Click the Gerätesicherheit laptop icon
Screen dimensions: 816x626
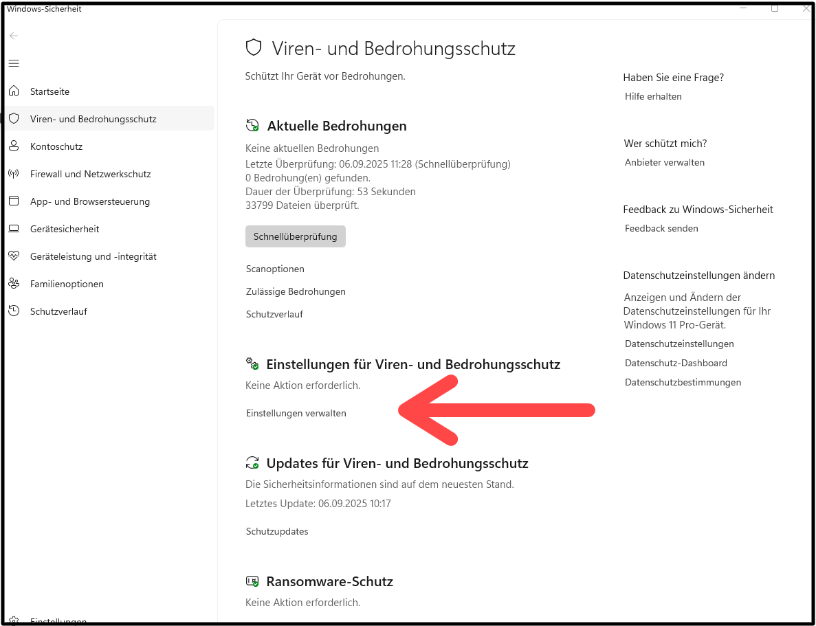coord(14,229)
